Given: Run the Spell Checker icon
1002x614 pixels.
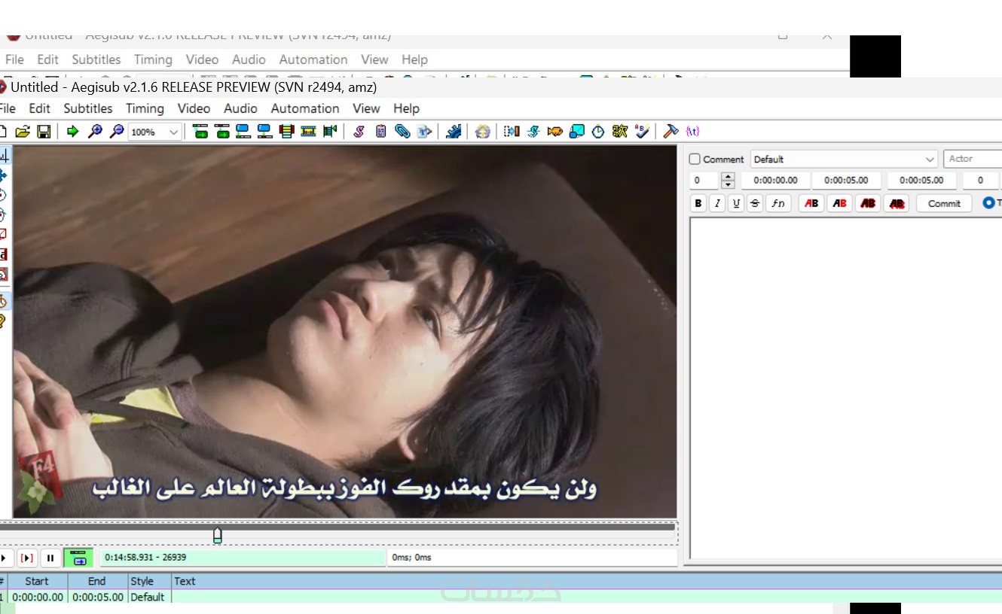Looking at the screenshot, I should point(642,132).
